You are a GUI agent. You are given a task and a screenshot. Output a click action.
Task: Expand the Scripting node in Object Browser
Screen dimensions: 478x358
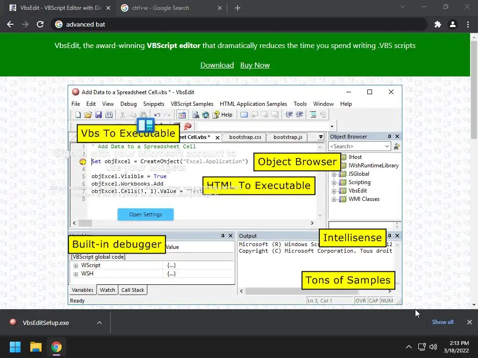pyautogui.click(x=334, y=183)
